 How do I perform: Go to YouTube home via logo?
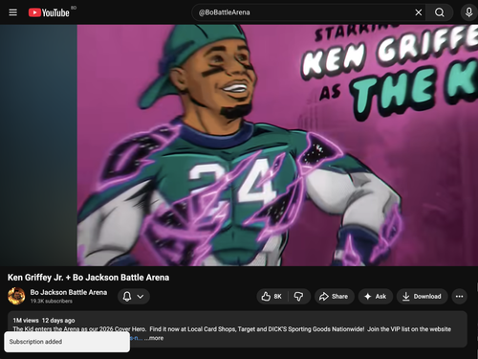pyautogui.click(x=49, y=12)
